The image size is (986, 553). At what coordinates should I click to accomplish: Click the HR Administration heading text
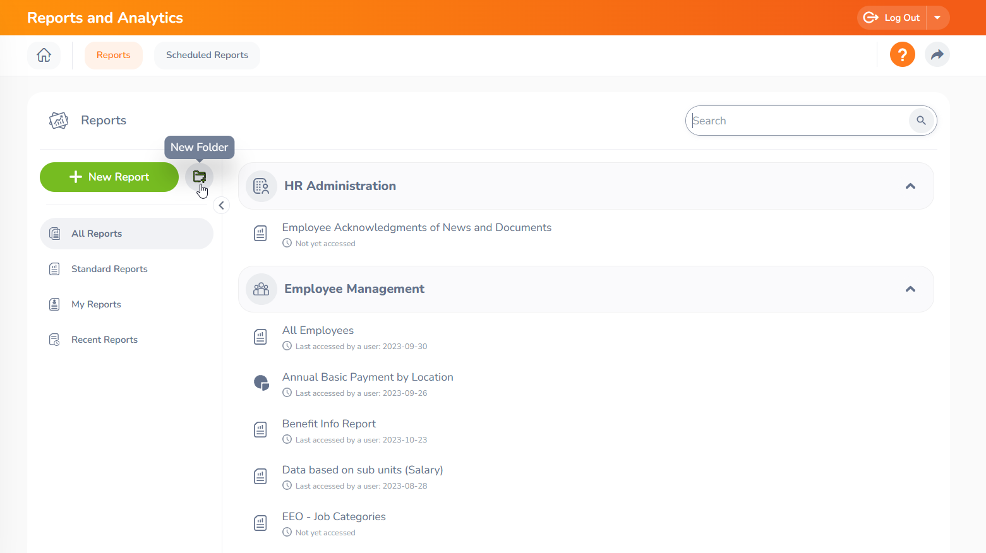340,186
